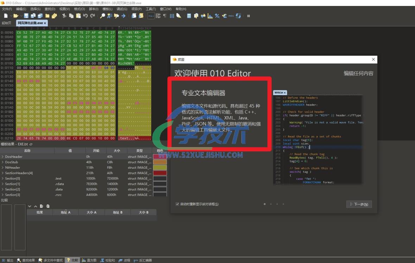Open the Disassembler (反汇编器) bottom tab

coord(143,260)
